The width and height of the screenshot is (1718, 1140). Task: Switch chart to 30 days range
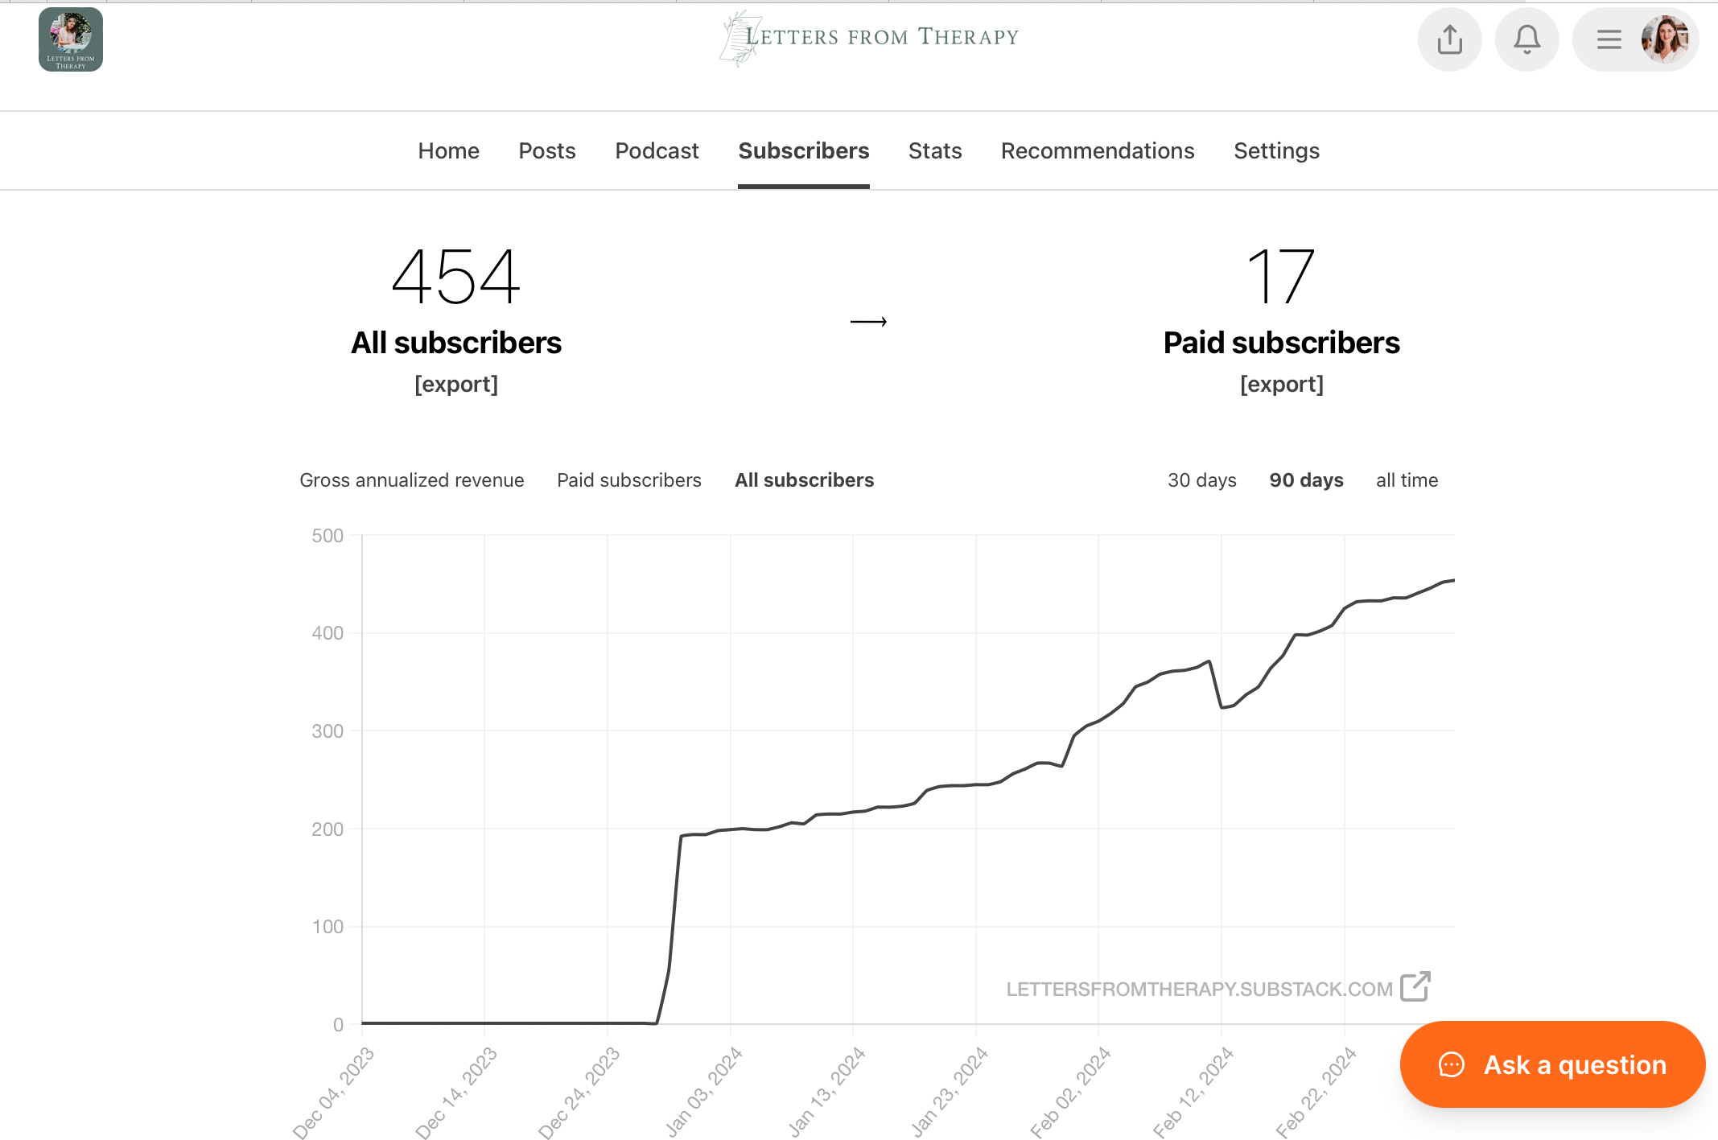tap(1201, 480)
